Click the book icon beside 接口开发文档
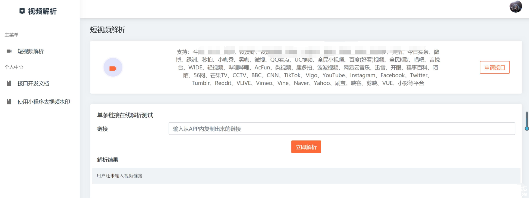The height and width of the screenshot is (198, 529). [x=9, y=83]
